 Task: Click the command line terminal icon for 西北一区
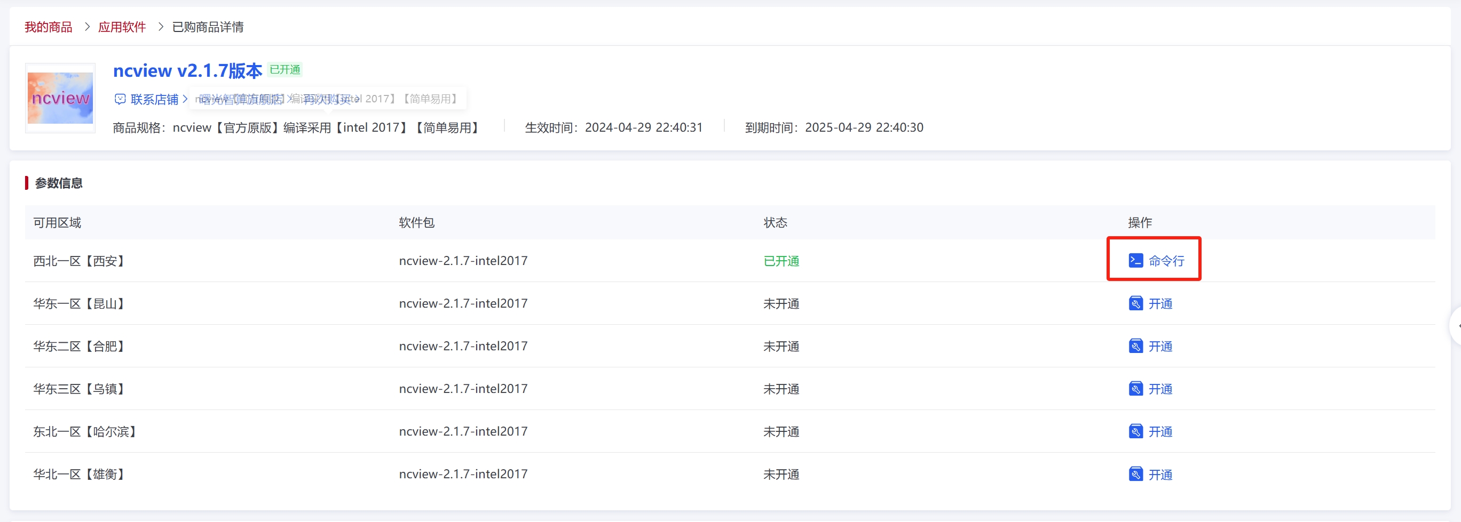(x=1135, y=261)
